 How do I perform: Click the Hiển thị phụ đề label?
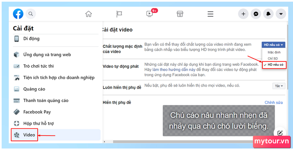point(117,102)
